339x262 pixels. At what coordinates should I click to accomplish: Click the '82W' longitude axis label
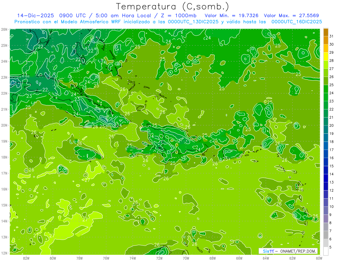click(26, 258)
